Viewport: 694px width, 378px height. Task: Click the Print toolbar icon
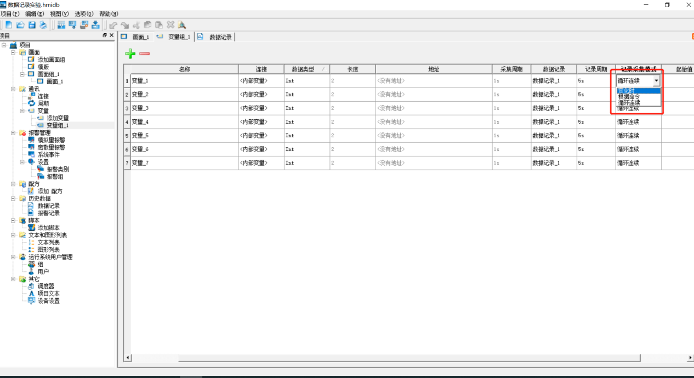click(43, 25)
